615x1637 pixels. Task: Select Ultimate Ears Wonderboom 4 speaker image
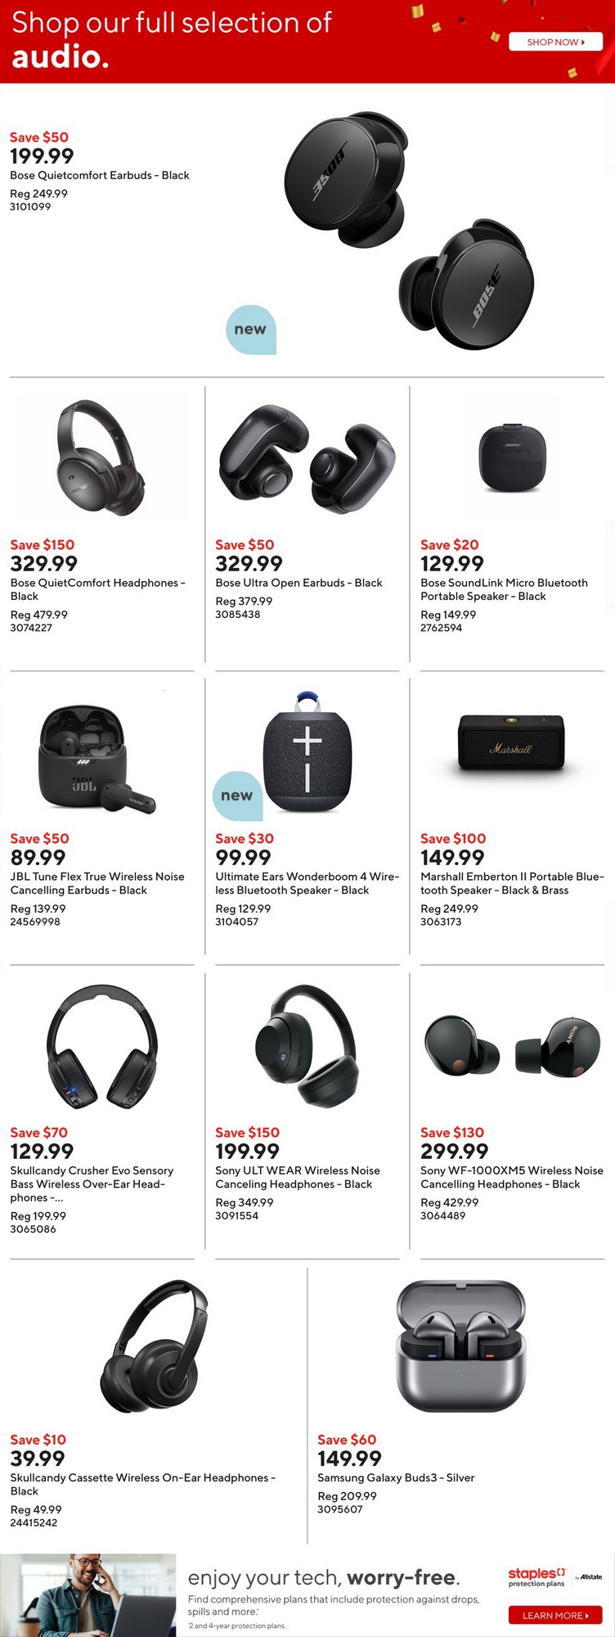coord(307,751)
